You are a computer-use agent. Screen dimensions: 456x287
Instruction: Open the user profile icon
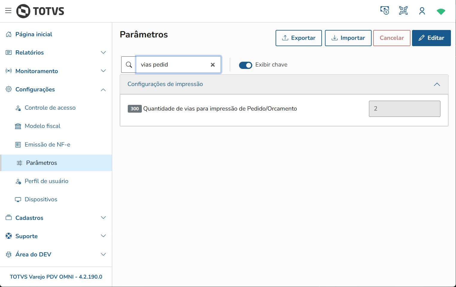point(422,11)
